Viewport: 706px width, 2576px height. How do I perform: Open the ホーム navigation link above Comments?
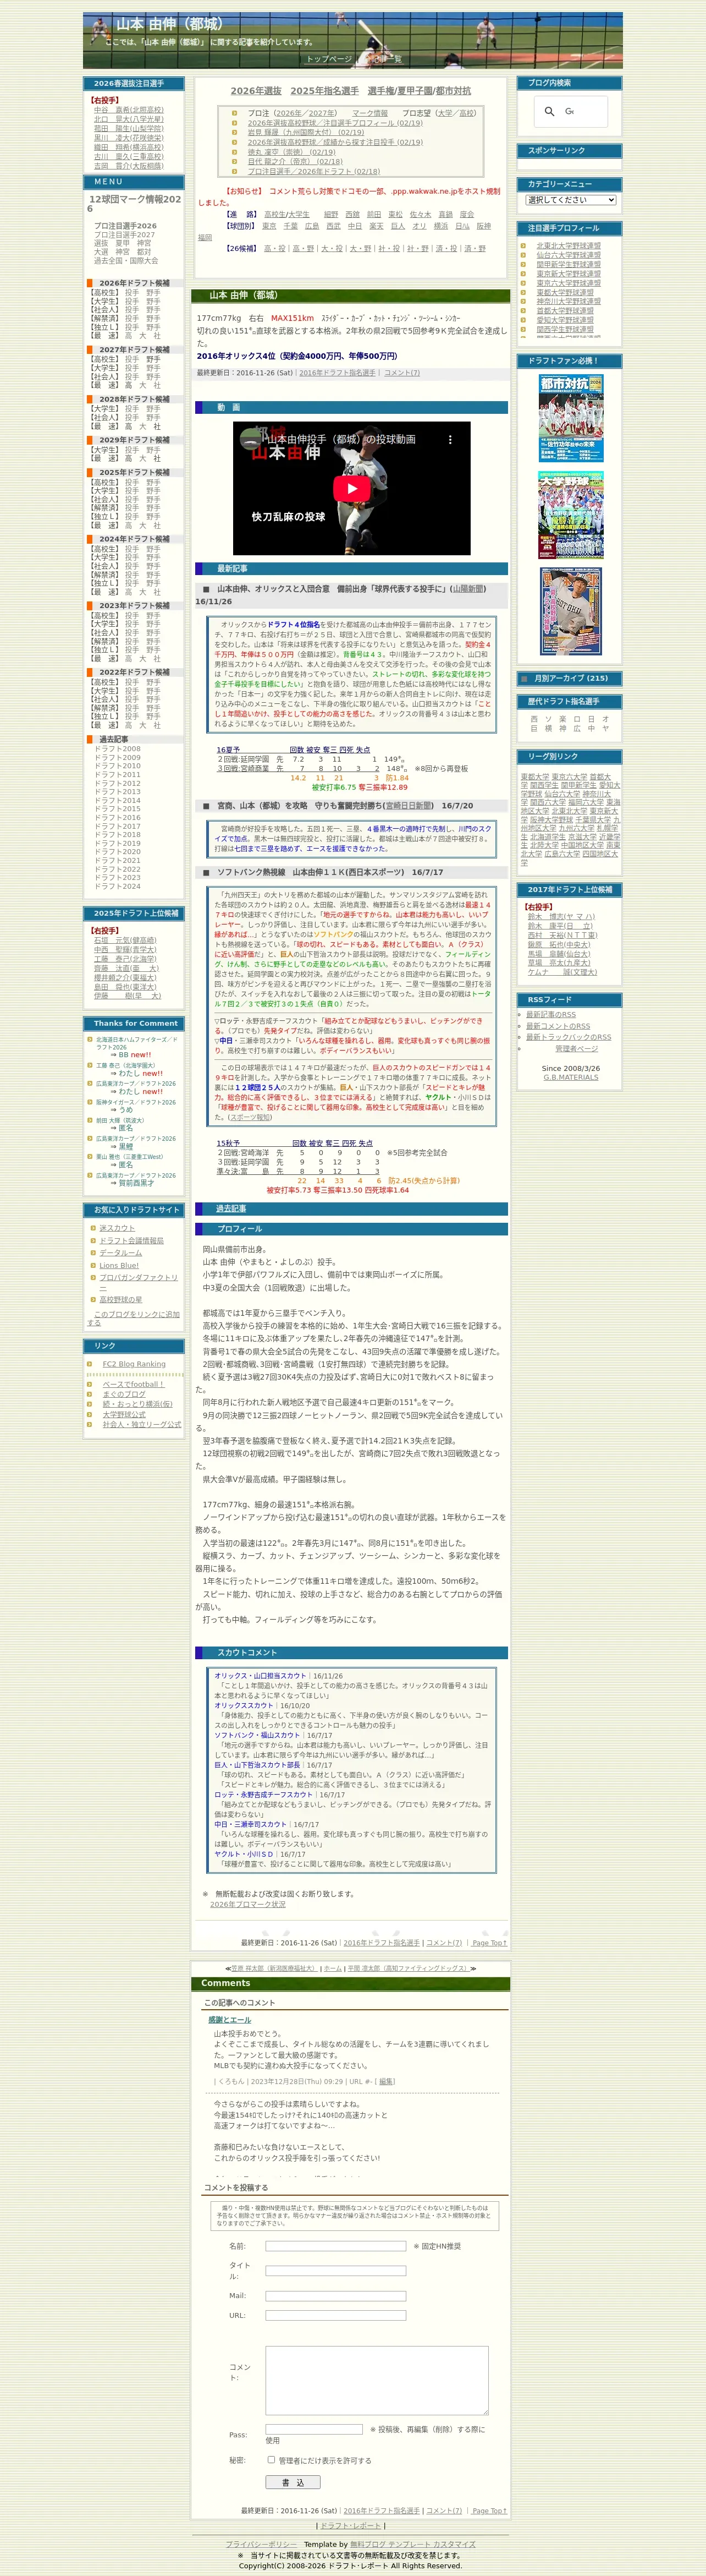[x=333, y=1968]
